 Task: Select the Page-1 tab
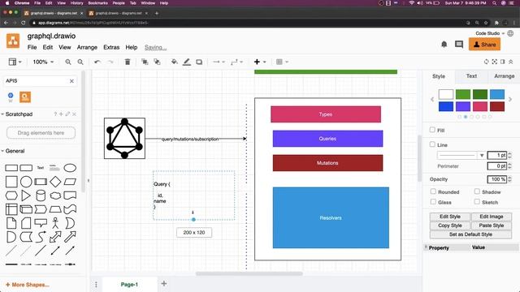click(129, 285)
